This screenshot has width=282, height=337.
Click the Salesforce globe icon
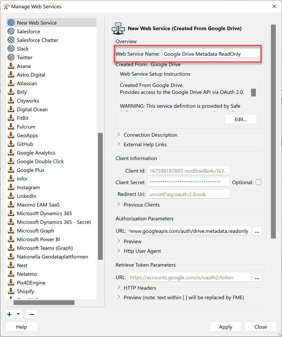[11, 31]
